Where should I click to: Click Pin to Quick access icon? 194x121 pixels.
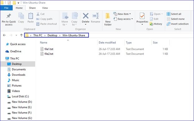click(x=9, y=16)
